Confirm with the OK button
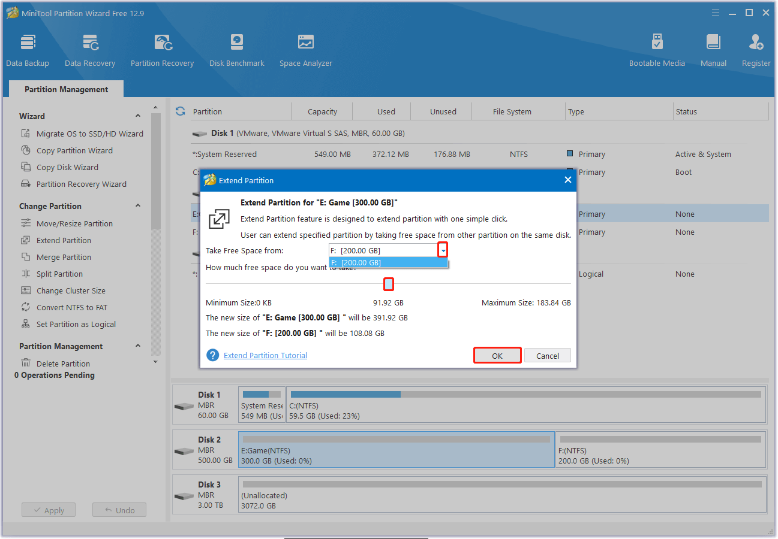The image size is (778, 539). pyautogui.click(x=497, y=355)
